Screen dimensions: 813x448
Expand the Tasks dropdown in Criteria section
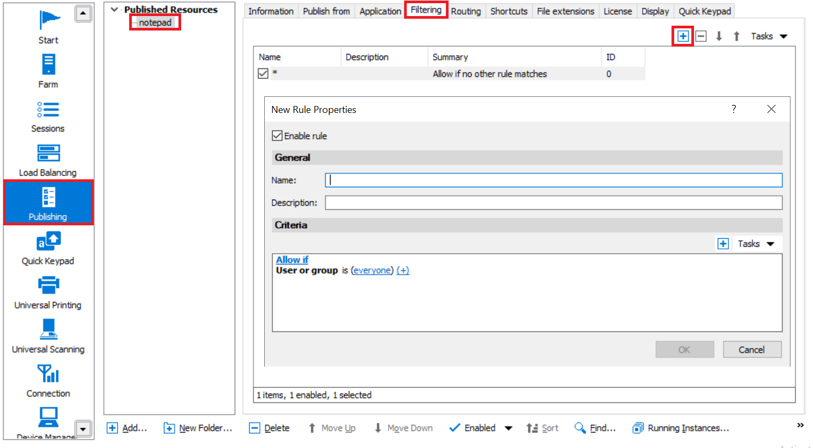(x=756, y=244)
